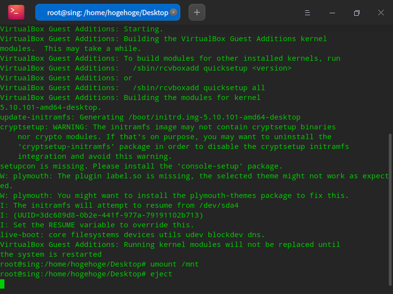Click 'VirtualBox Guest Additions: Starting.' line
393x294 pixels.
82,29
